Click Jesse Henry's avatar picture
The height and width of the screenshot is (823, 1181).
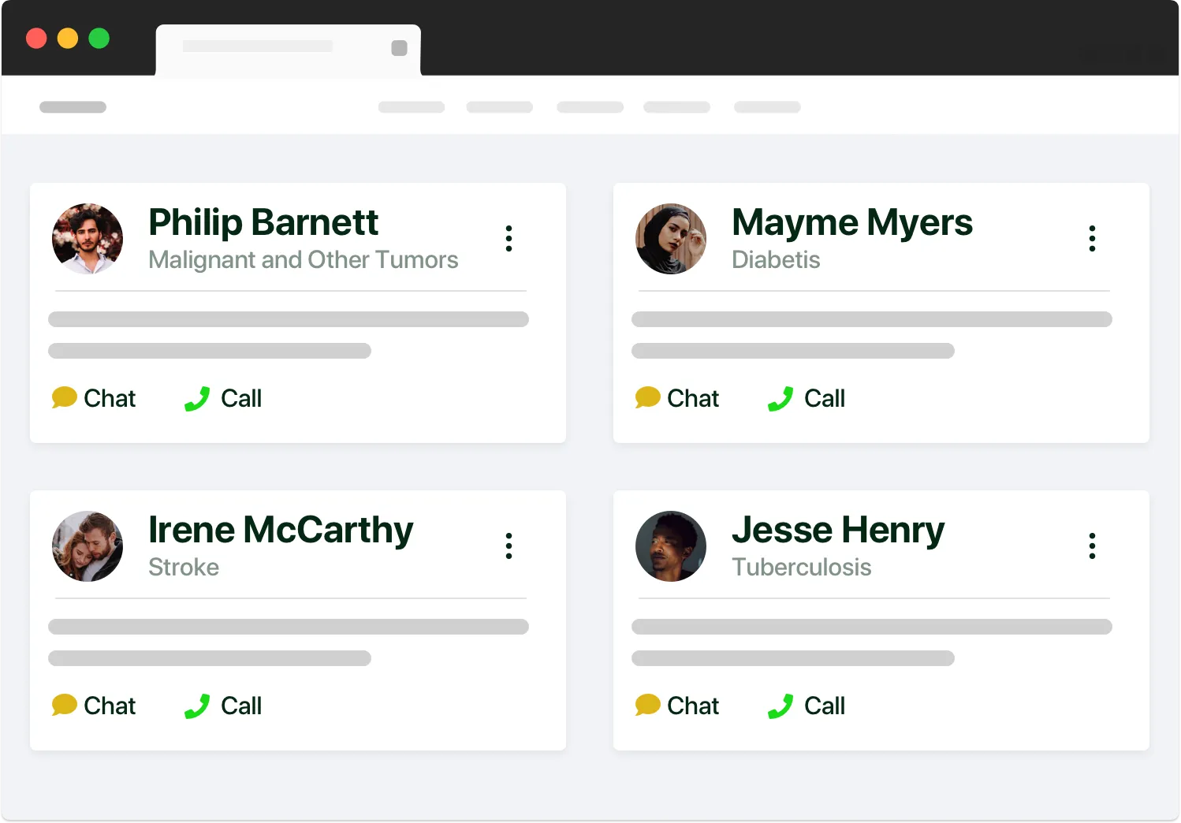coord(671,546)
